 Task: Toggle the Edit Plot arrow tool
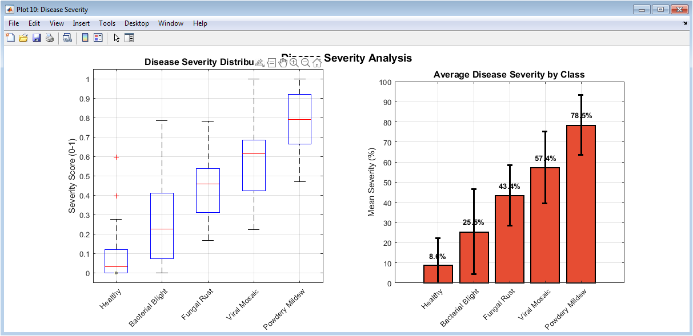coord(117,38)
